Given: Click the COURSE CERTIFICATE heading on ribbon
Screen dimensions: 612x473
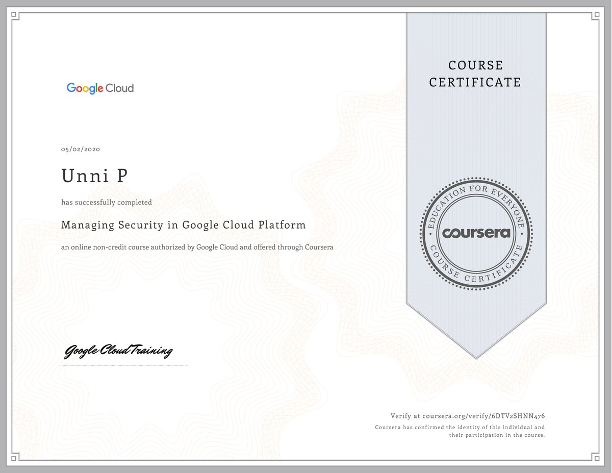Looking at the screenshot, I should (x=475, y=74).
